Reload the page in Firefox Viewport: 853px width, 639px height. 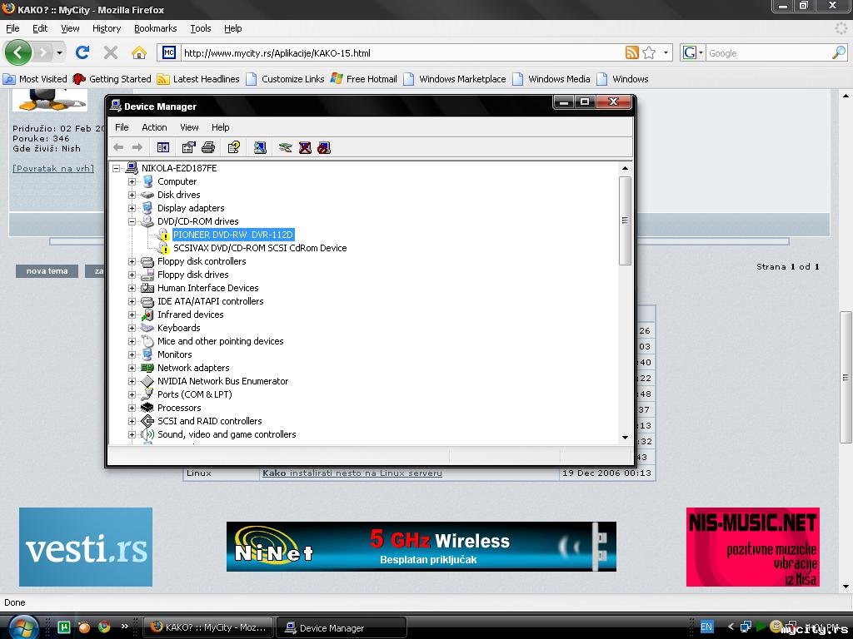point(82,52)
